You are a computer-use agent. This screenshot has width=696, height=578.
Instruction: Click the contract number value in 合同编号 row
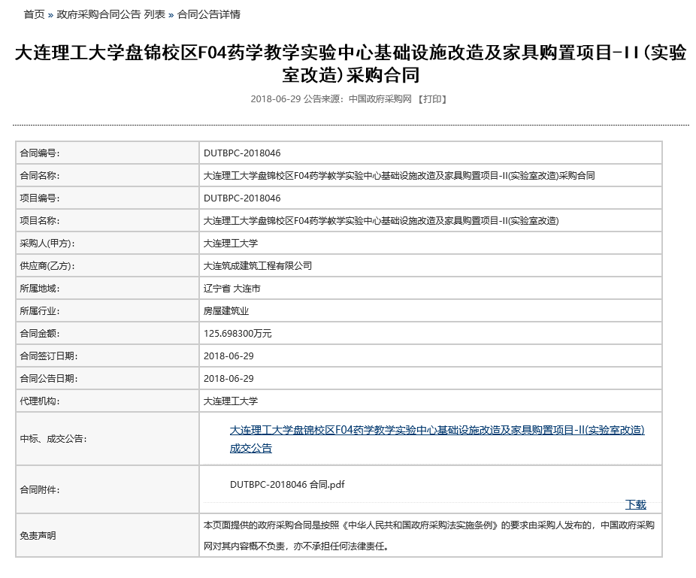[242, 153]
